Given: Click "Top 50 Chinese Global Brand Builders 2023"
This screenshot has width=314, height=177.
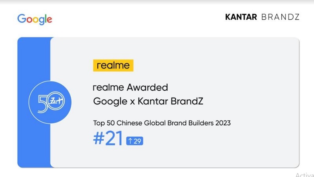Looking at the screenshot, I should [x=162, y=123].
